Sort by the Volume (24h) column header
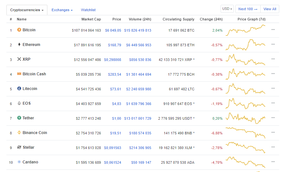Screen dimensions: 285x172 [x=140, y=19]
